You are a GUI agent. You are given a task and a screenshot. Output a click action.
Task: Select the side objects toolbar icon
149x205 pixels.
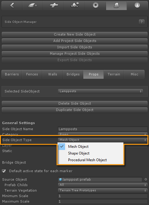click(116, 5)
